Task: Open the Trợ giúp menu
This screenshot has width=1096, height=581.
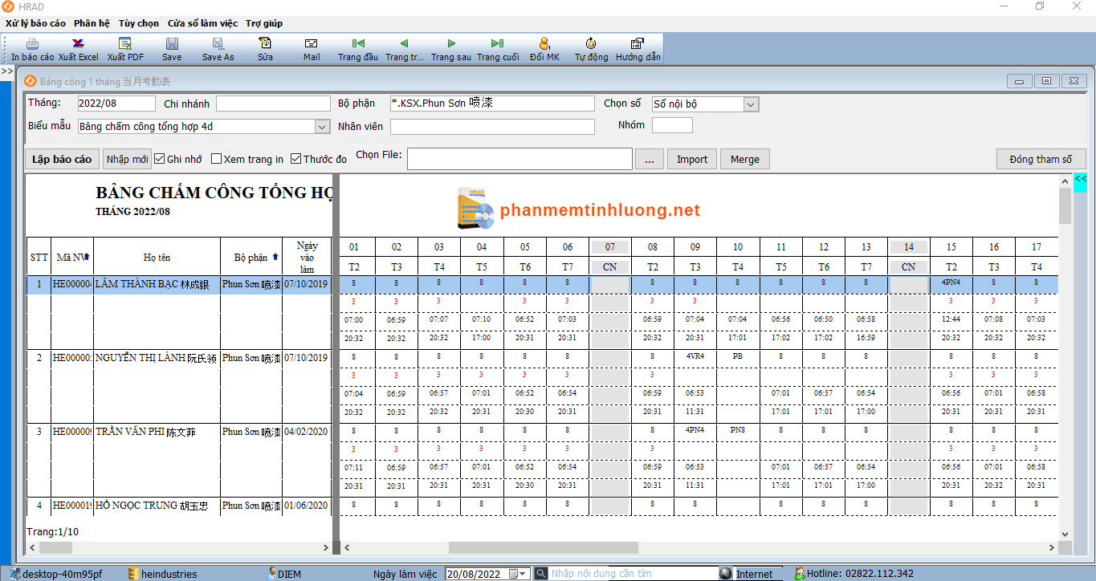Action: tap(264, 23)
